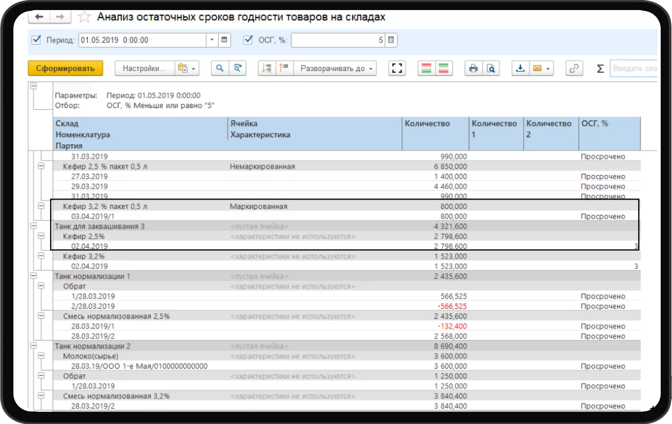Open the Настройки settings dialog
672x424 pixels.
[x=144, y=68]
